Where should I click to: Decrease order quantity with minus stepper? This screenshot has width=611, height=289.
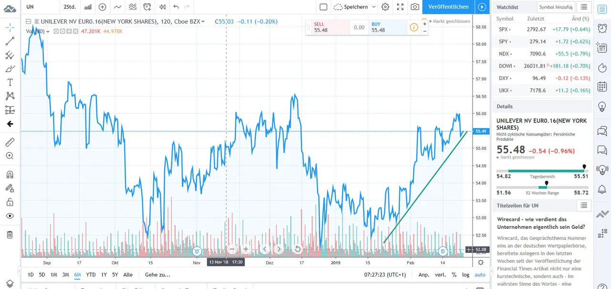424,31
